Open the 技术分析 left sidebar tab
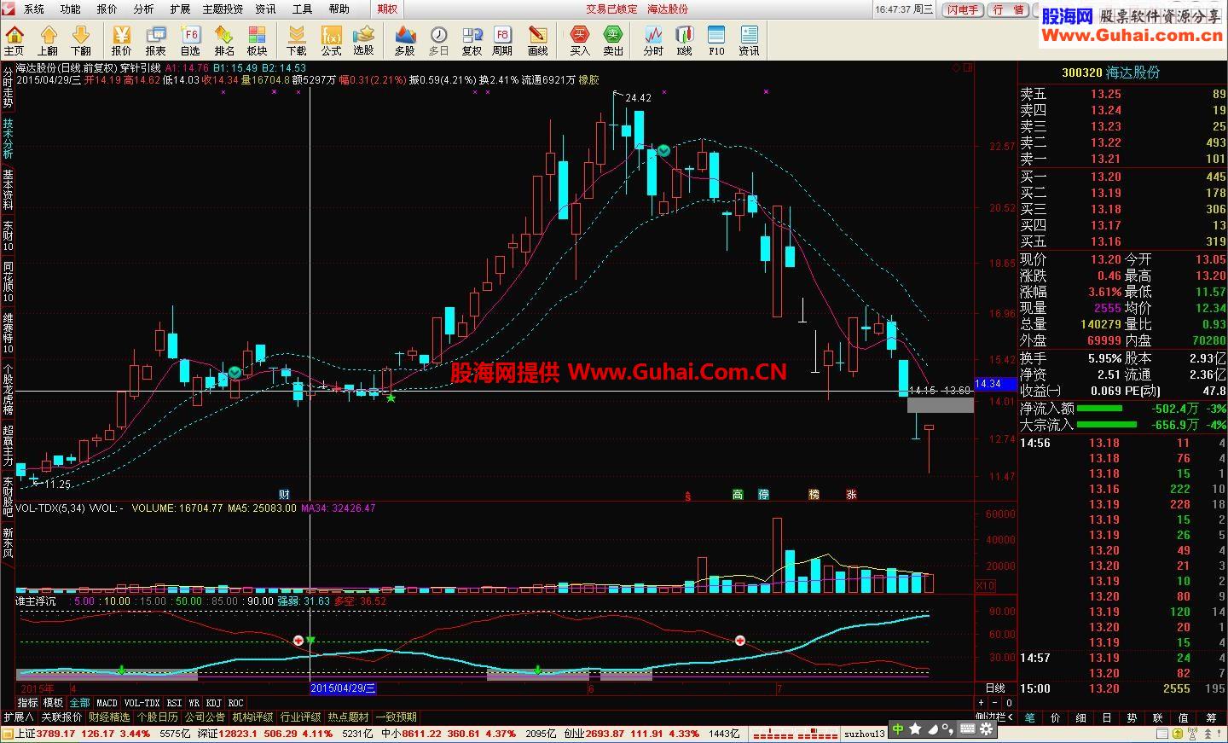 point(8,138)
